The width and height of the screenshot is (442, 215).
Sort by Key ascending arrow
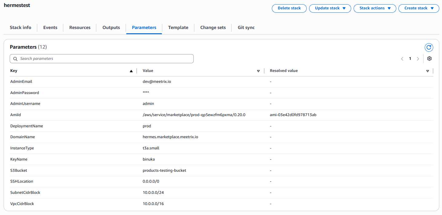tap(131, 71)
